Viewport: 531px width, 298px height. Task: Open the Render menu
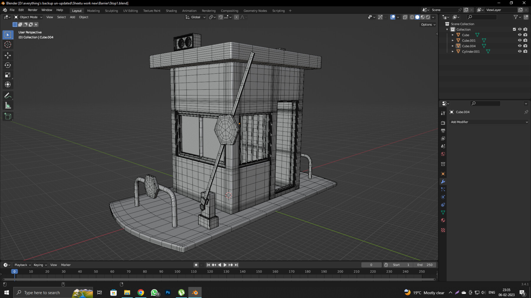click(32, 10)
